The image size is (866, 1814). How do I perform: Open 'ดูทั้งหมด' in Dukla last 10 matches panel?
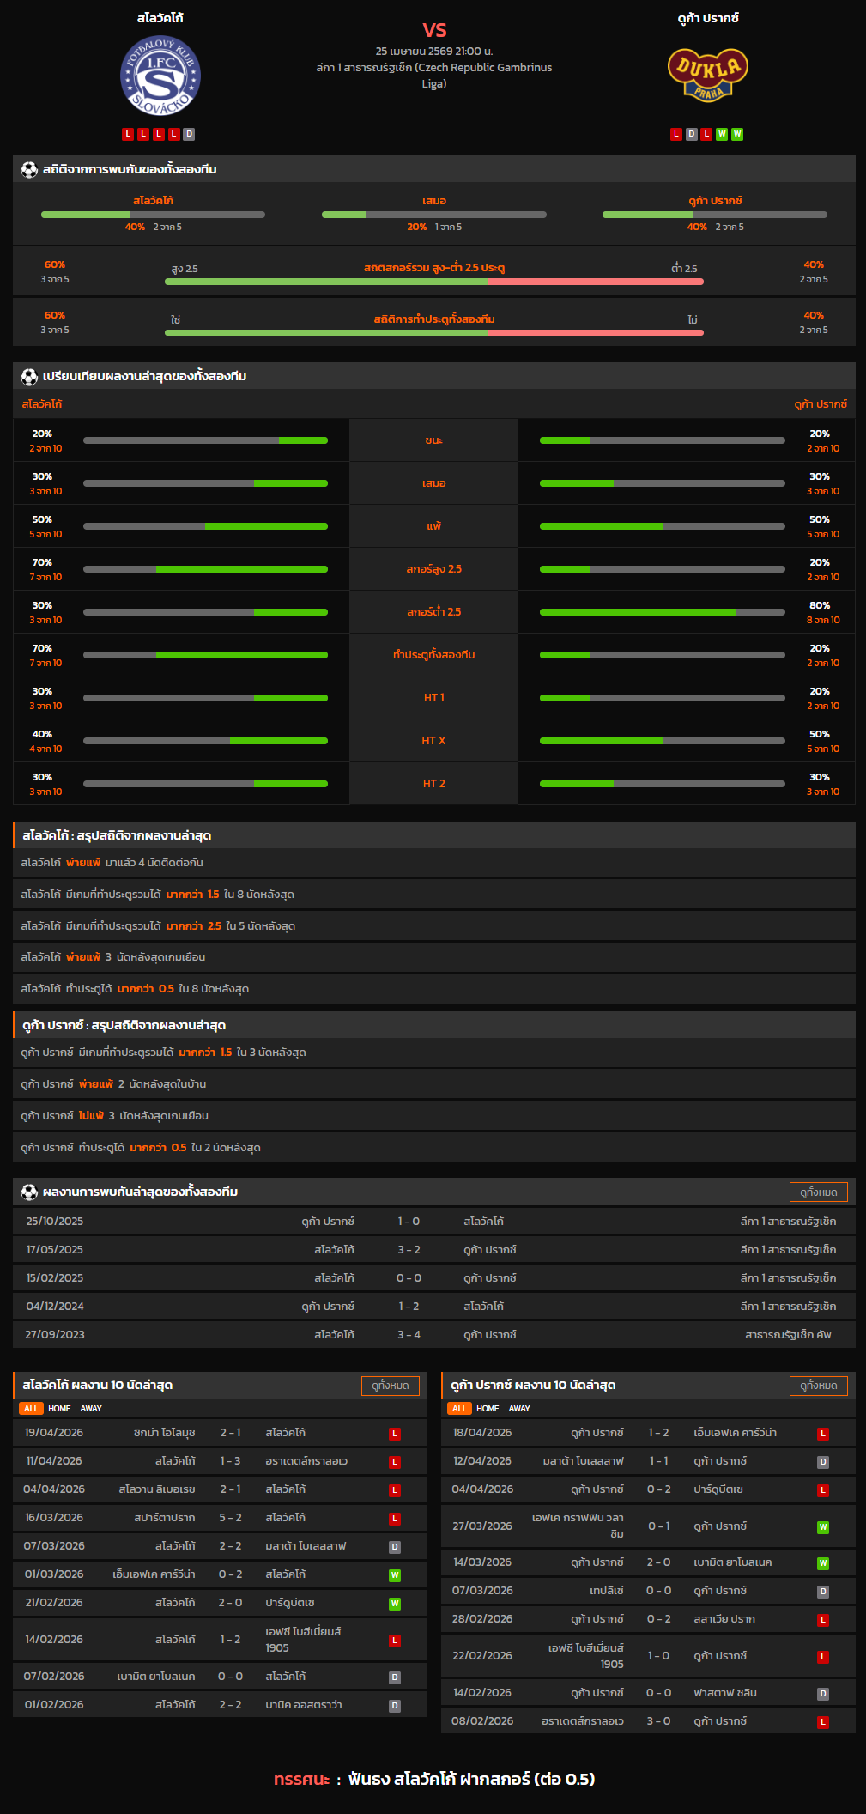click(x=818, y=1386)
